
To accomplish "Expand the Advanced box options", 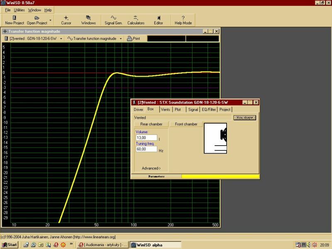I will (151, 168).
